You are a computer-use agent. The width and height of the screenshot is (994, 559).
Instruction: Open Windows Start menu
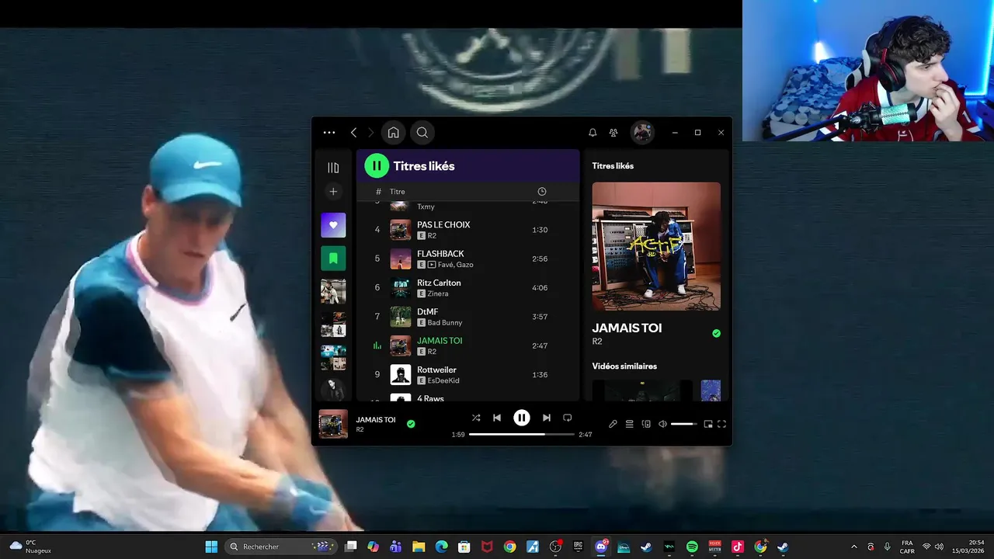[211, 547]
